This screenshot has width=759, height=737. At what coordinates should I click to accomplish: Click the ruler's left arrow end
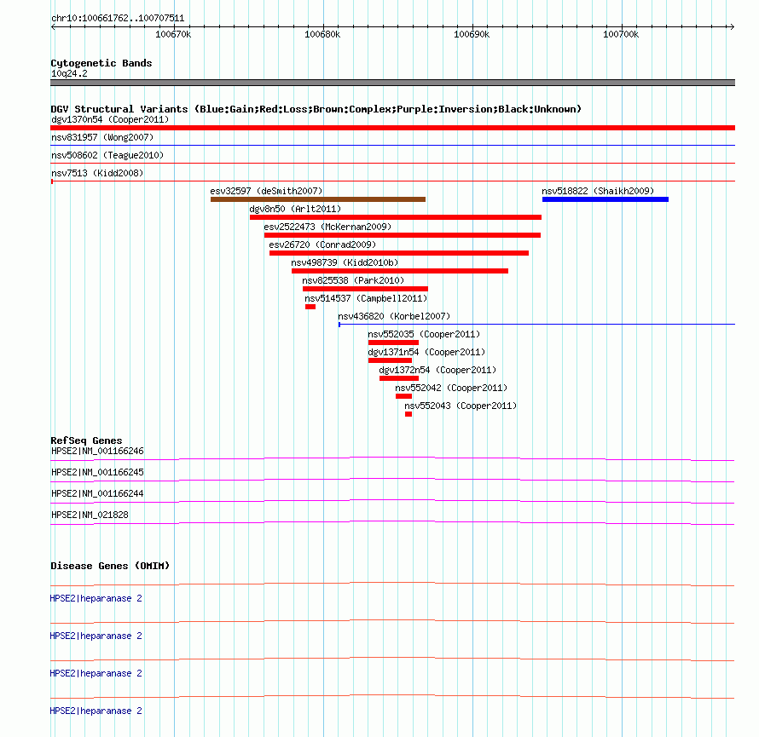(x=53, y=27)
